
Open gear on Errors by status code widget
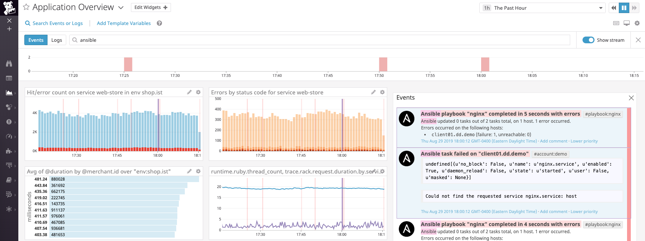(382, 92)
